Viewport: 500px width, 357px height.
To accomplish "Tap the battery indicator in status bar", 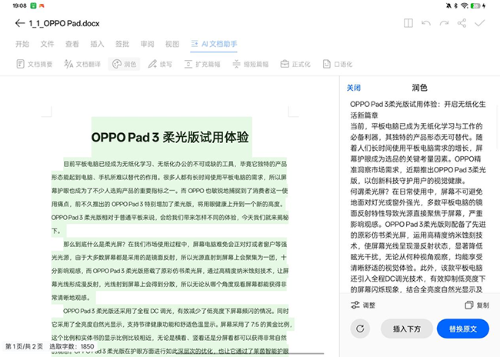I will pos(475,5).
